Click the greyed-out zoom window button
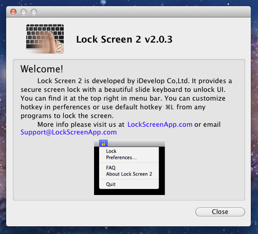This screenshot has height=234, width=258. click(x=34, y=12)
